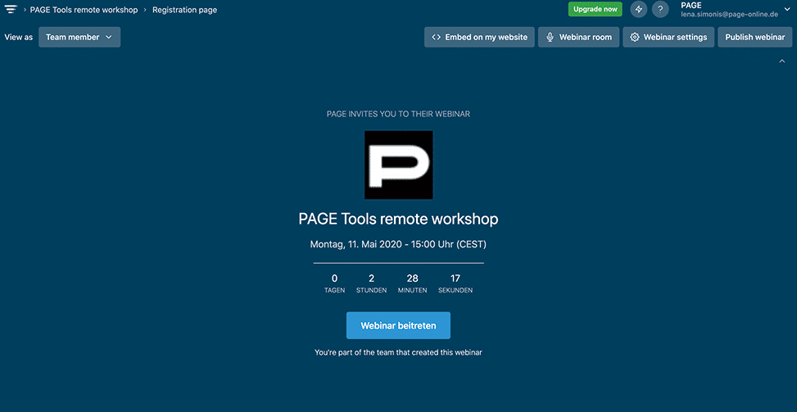Click the 'PAGE invites you to their webinar' text
Screen dimensions: 797x412
[x=398, y=114]
